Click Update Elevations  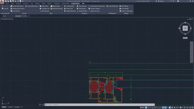pyautogui.click(x=70, y=11)
